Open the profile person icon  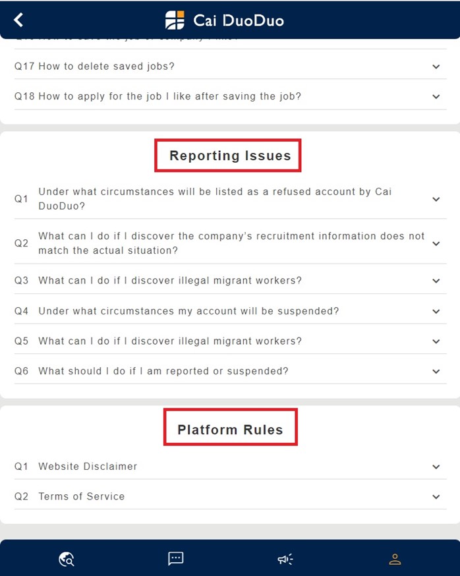tap(395, 560)
